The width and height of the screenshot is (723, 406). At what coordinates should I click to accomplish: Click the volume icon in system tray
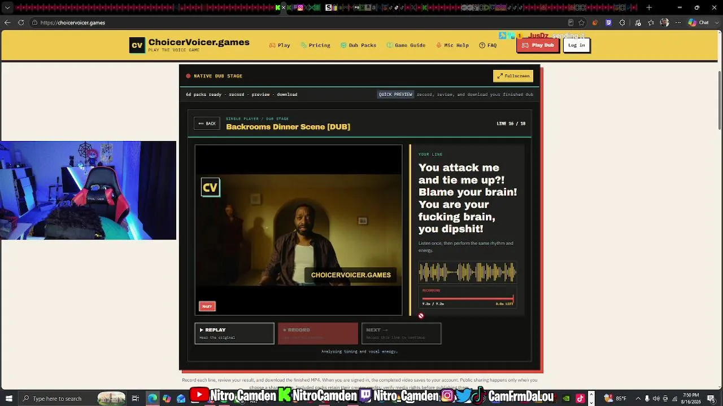[656, 399]
